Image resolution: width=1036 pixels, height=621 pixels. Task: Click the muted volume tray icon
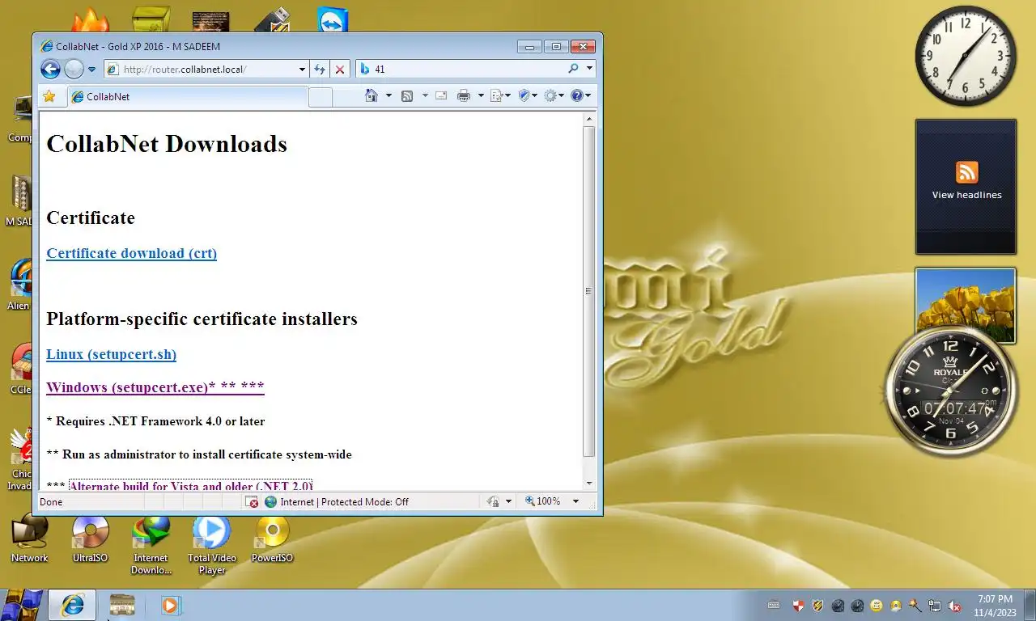click(954, 606)
